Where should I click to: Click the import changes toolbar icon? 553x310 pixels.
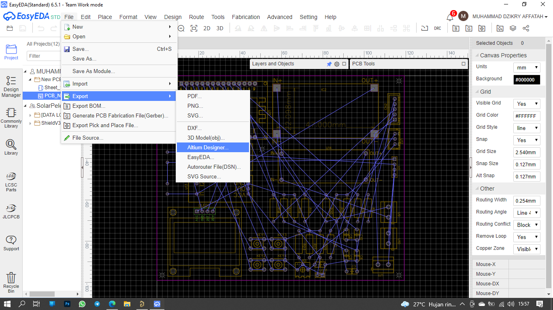[x=500, y=28]
